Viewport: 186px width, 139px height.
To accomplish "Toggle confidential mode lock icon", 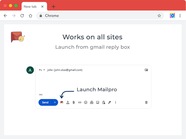I will 104,102.
